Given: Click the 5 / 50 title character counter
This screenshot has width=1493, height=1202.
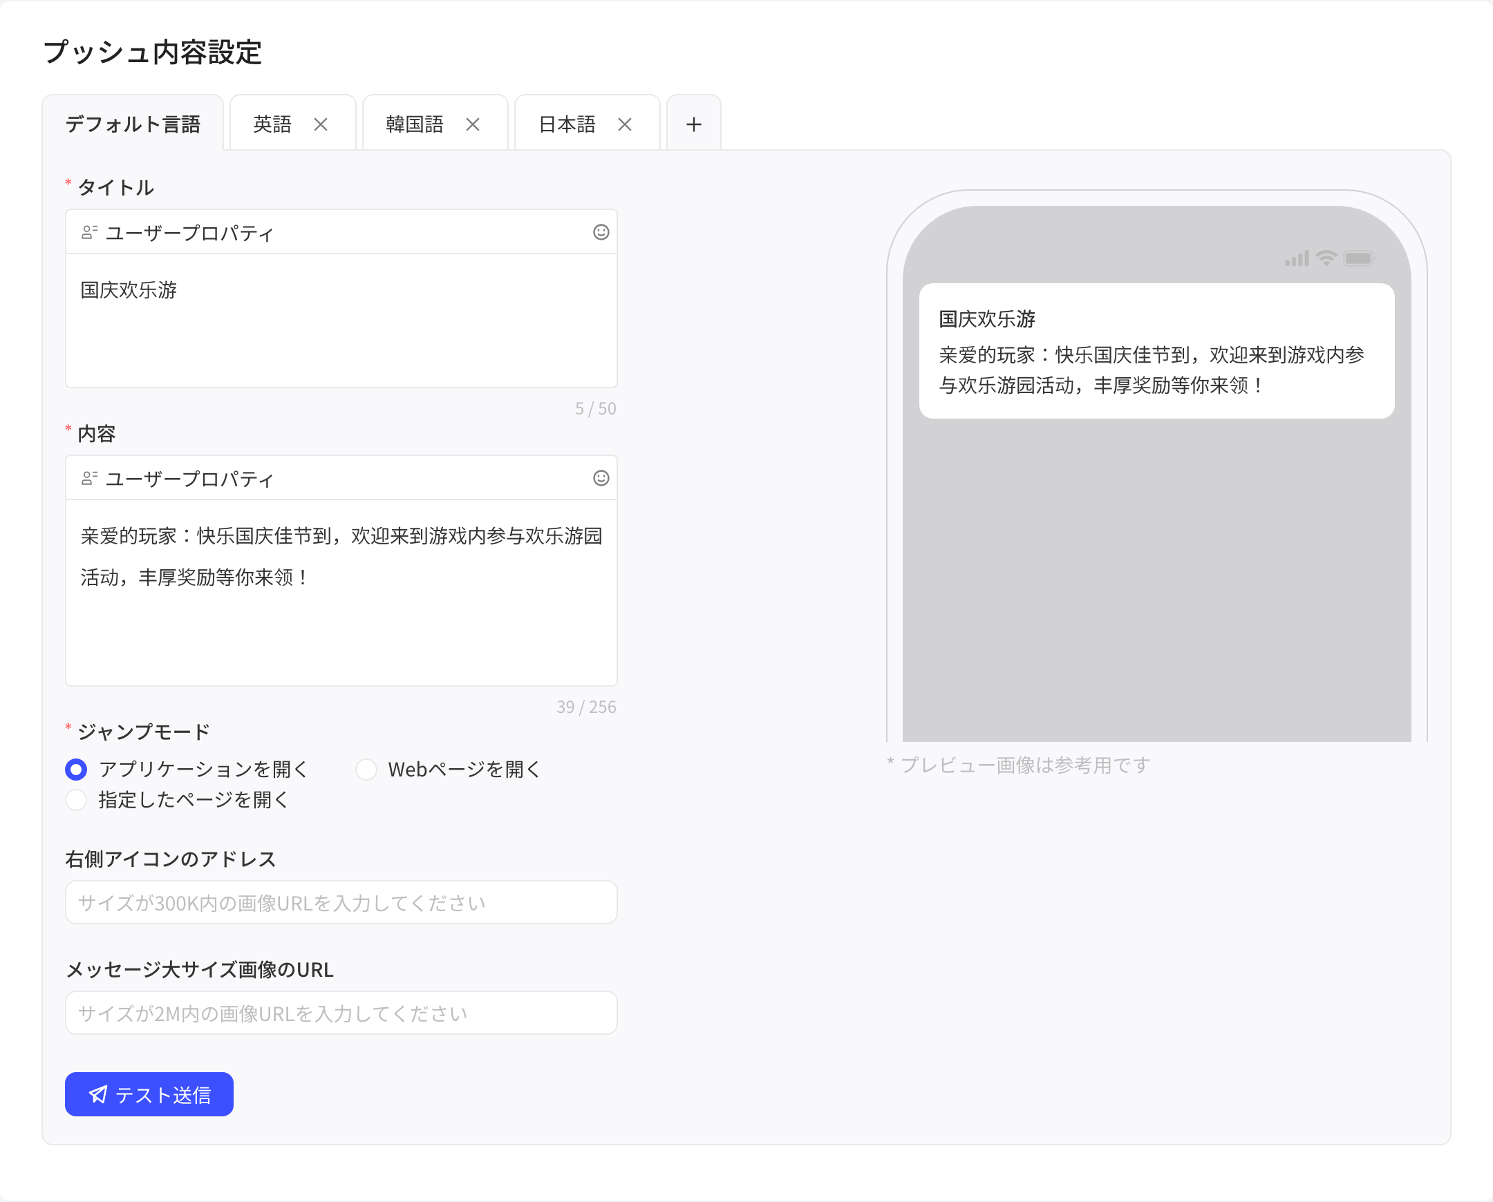Looking at the screenshot, I should tap(595, 408).
